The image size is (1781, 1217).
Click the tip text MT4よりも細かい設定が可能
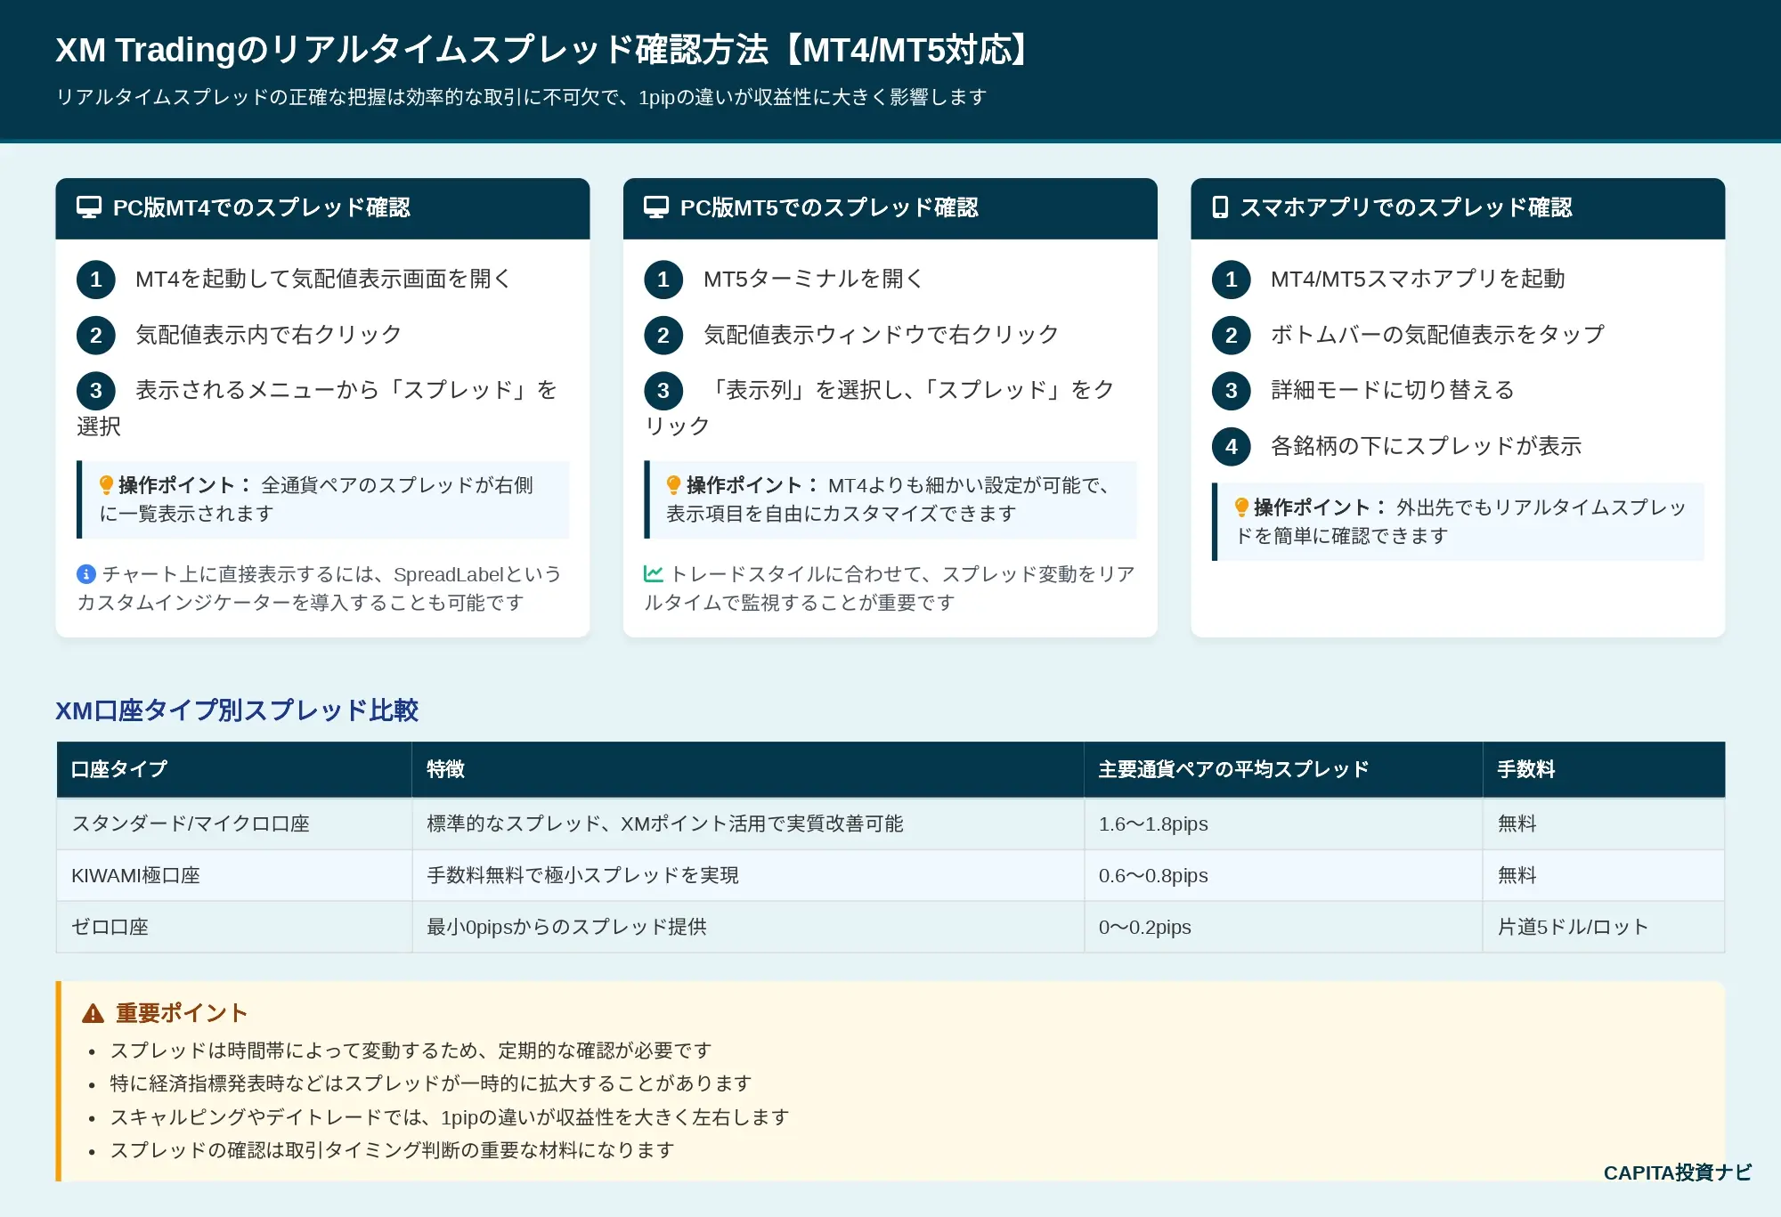[x=889, y=499]
